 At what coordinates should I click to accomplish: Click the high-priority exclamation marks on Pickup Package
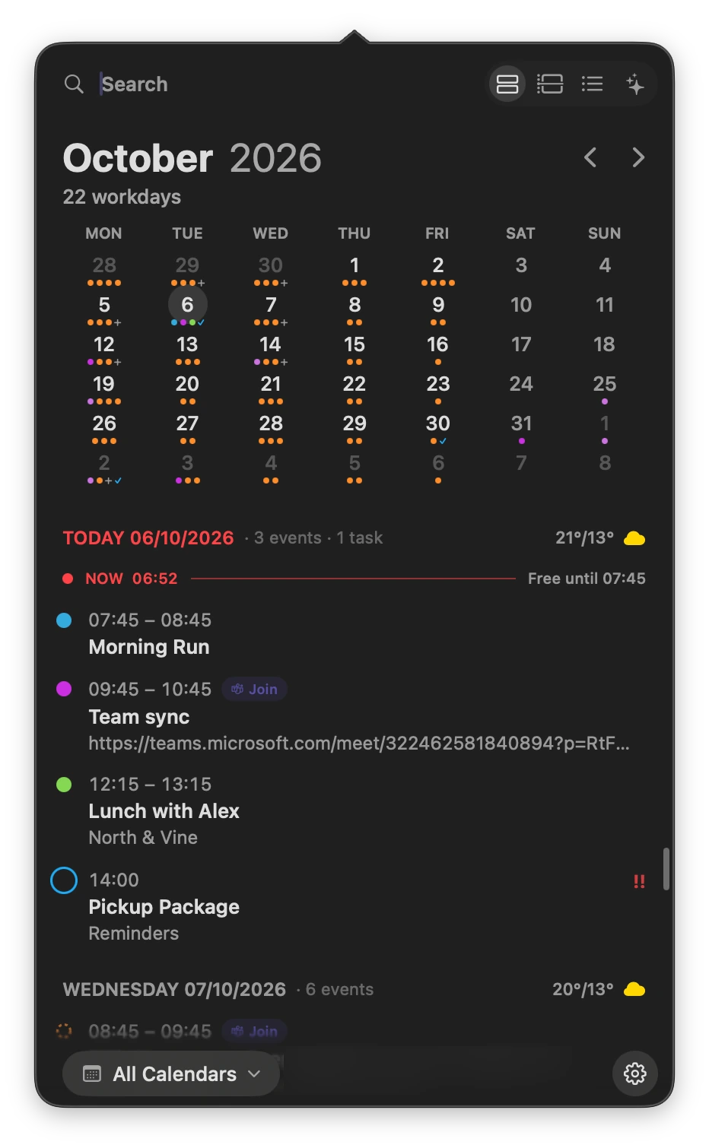coord(639,881)
